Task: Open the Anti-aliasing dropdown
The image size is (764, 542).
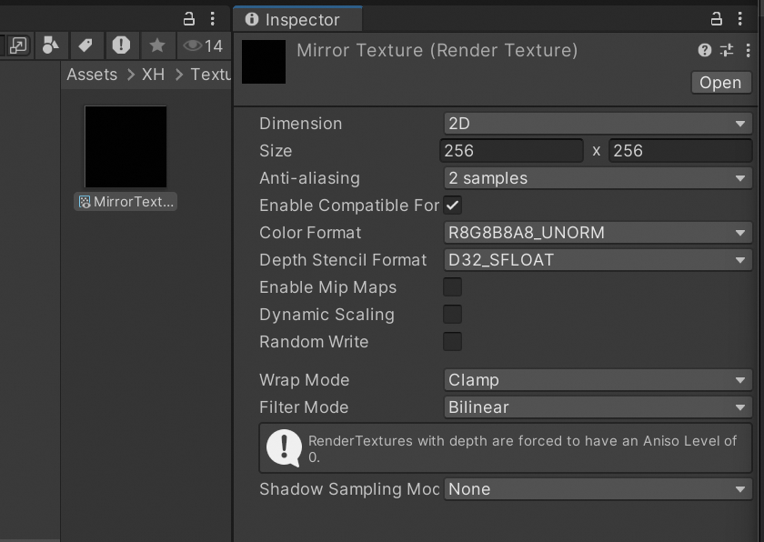Action: pyautogui.click(x=598, y=178)
